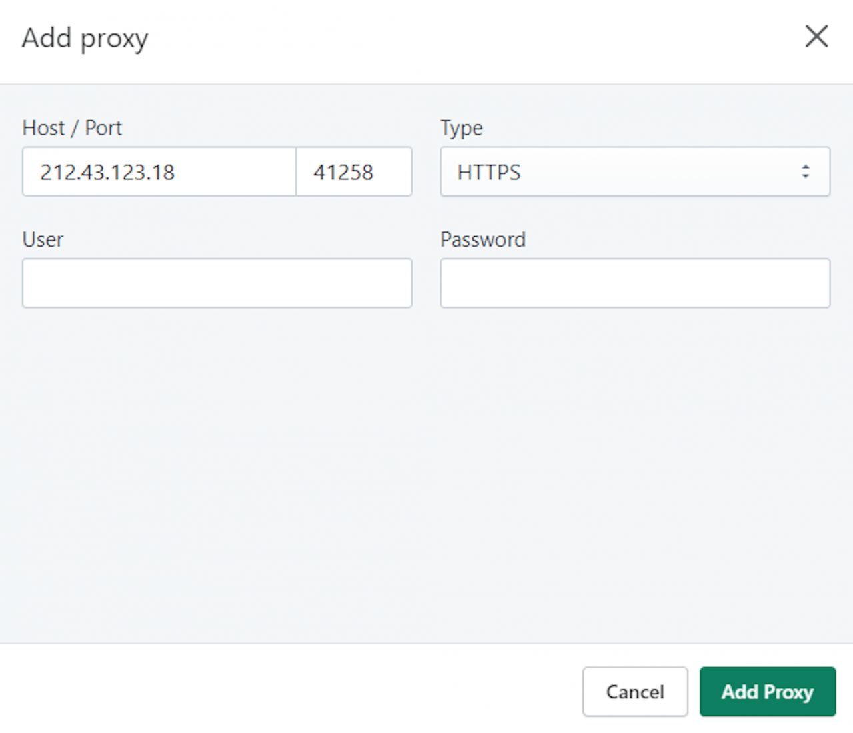853x733 pixels.
Task: Click the User label above its field
Action: click(x=43, y=239)
